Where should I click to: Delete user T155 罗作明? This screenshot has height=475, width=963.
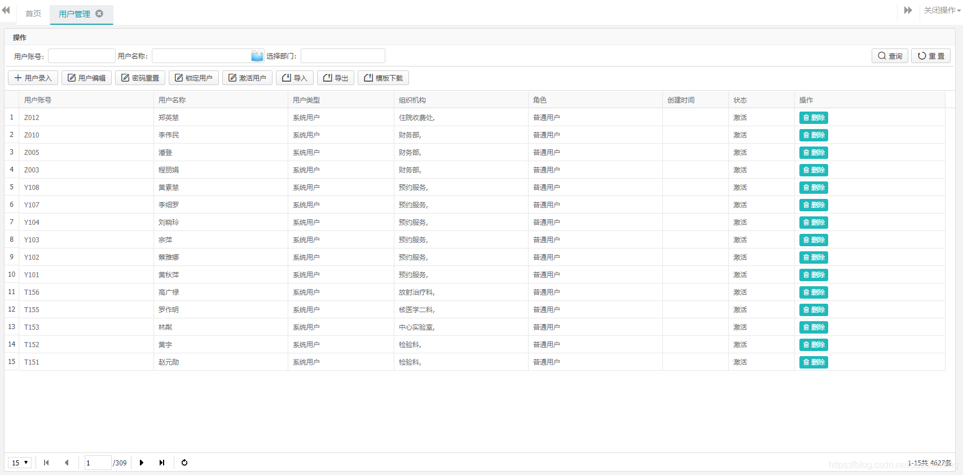[814, 310]
